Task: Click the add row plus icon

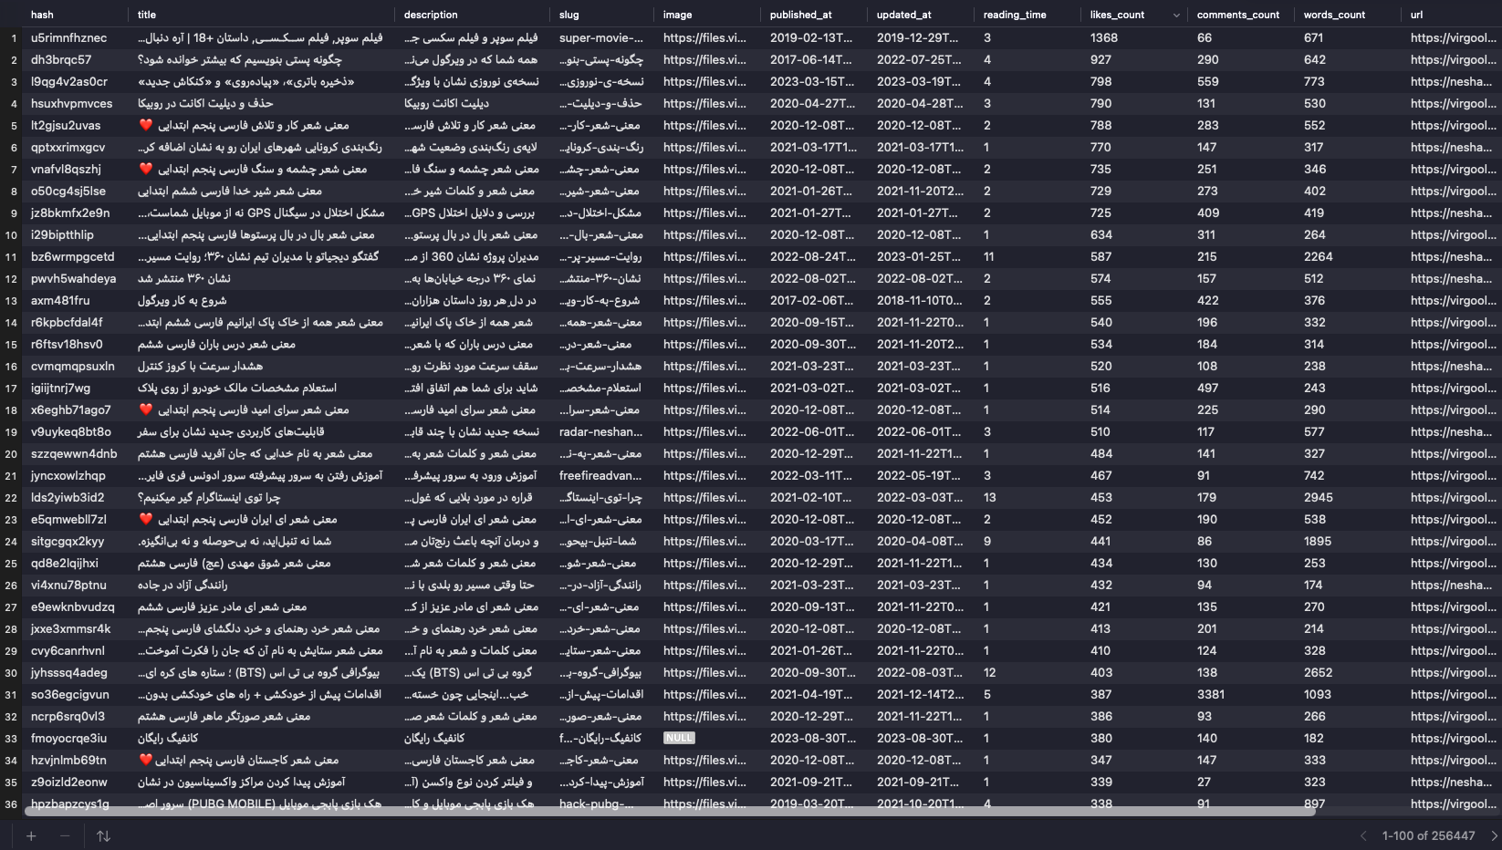Action: pyautogui.click(x=31, y=835)
